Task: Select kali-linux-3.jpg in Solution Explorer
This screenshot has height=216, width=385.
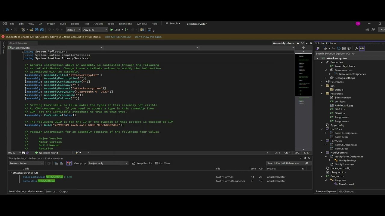Action: pos(343,105)
